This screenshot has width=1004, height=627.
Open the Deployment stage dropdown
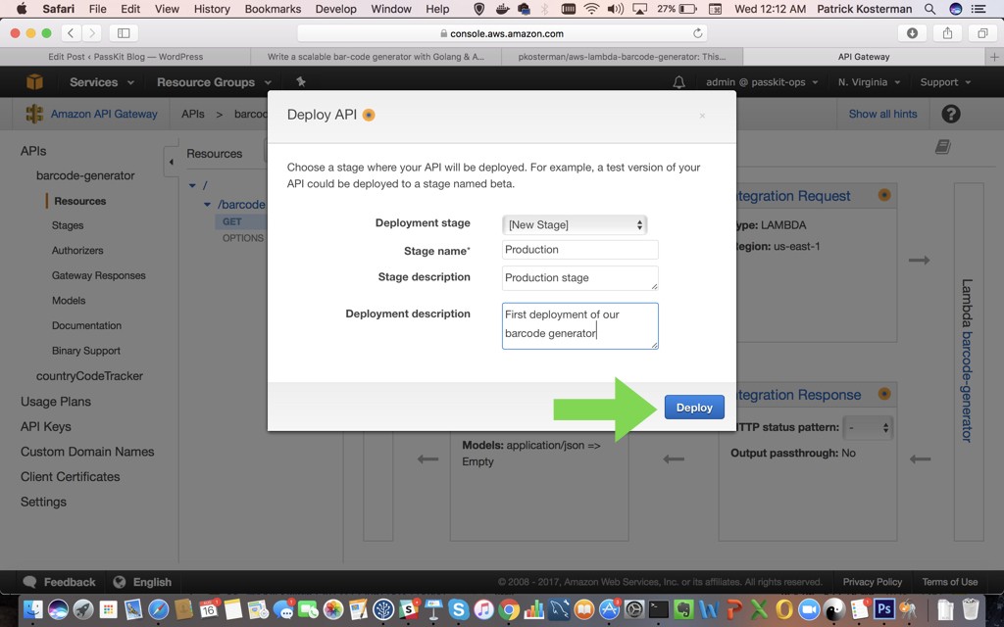[575, 224]
